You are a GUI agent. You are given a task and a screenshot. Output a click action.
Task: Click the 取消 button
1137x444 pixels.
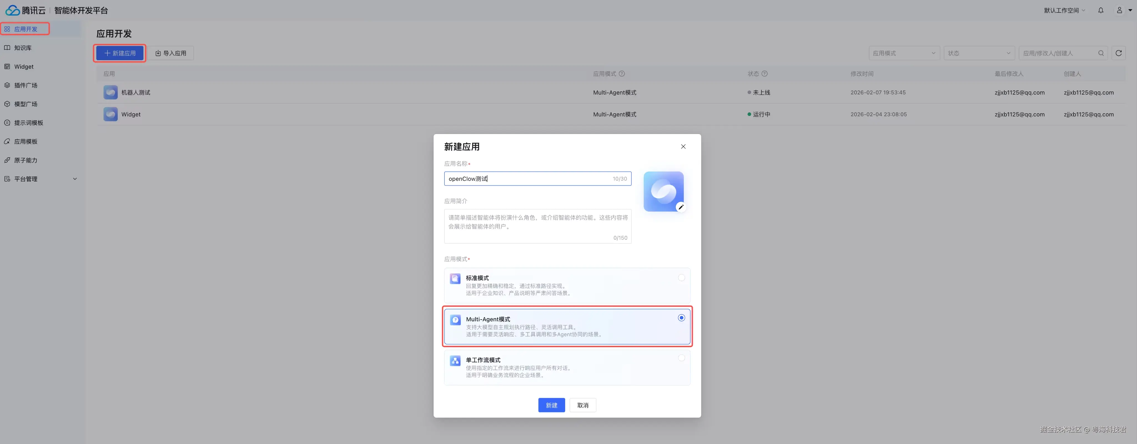pos(583,405)
